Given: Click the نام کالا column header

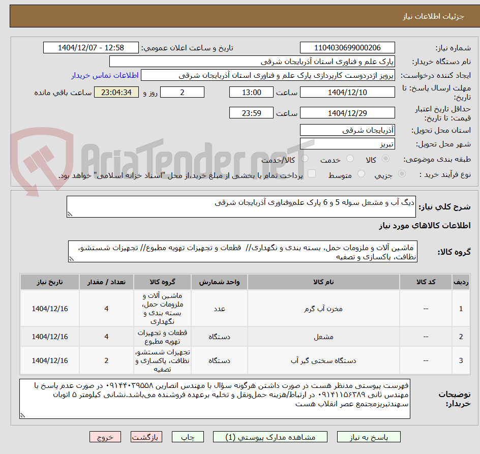Looking at the screenshot, I should coord(323,282).
